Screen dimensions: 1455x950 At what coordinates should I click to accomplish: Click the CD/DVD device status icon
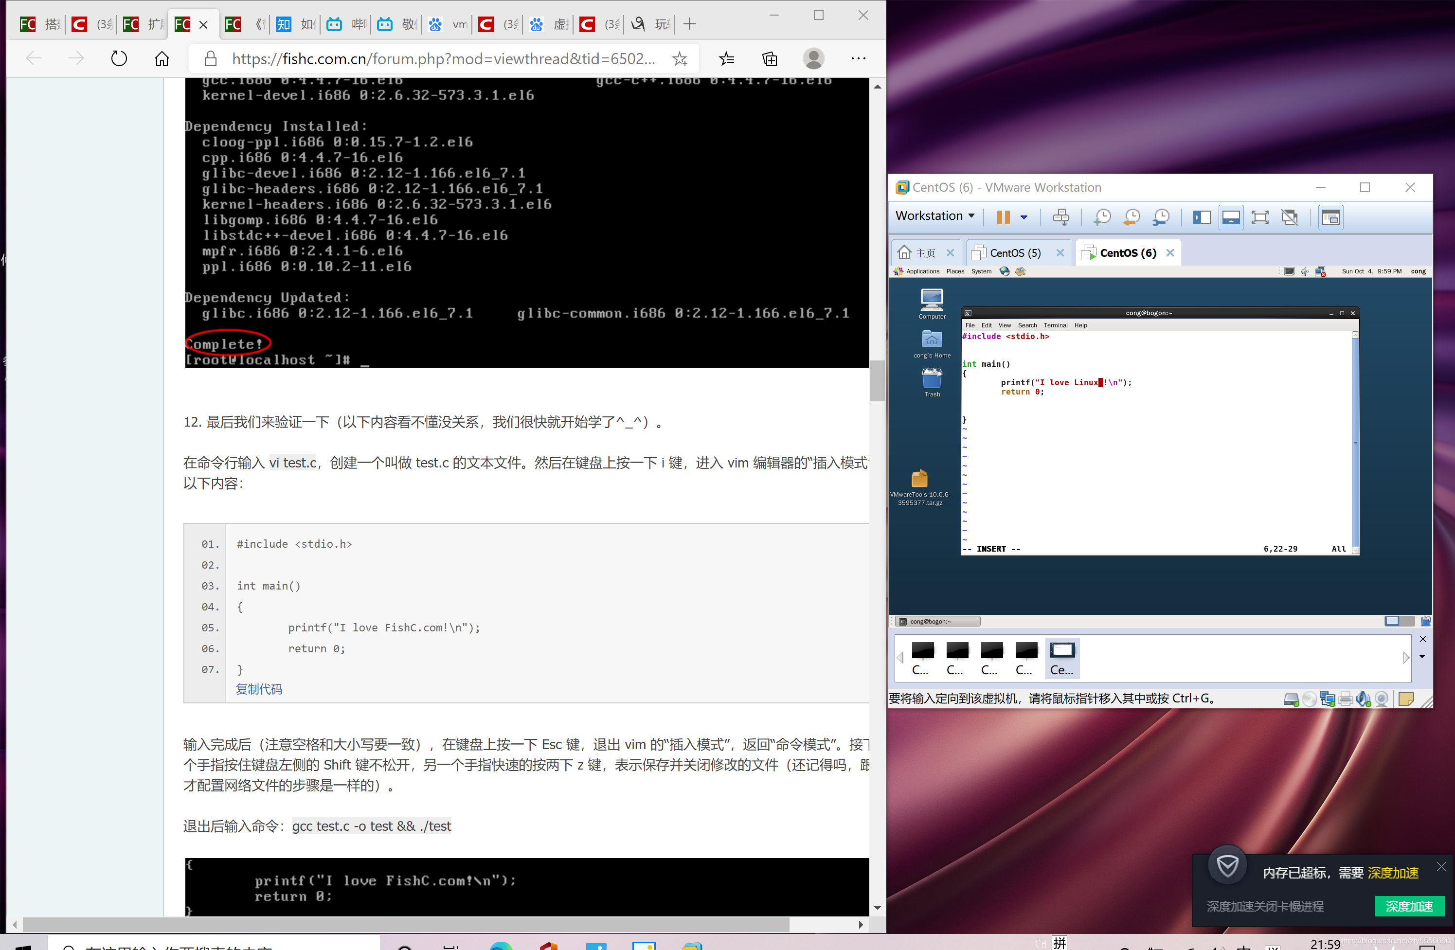point(1309,699)
